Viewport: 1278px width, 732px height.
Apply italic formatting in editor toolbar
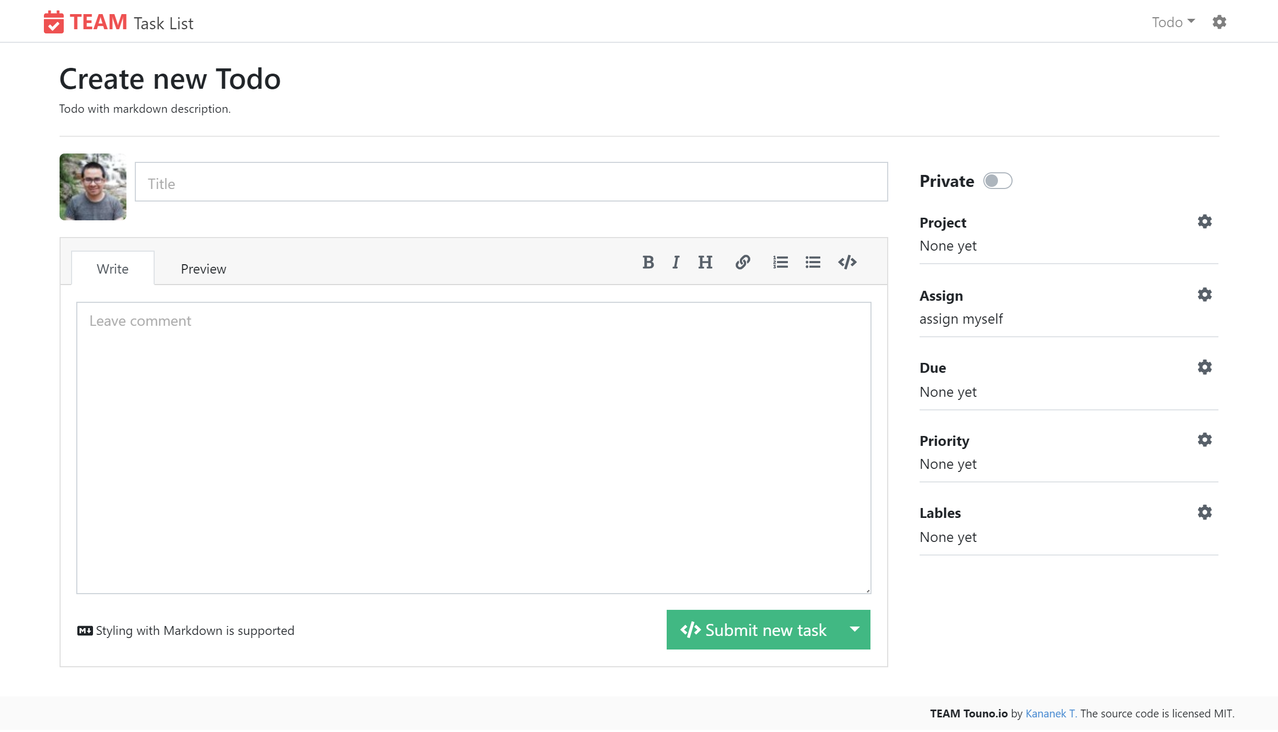(x=676, y=262)
